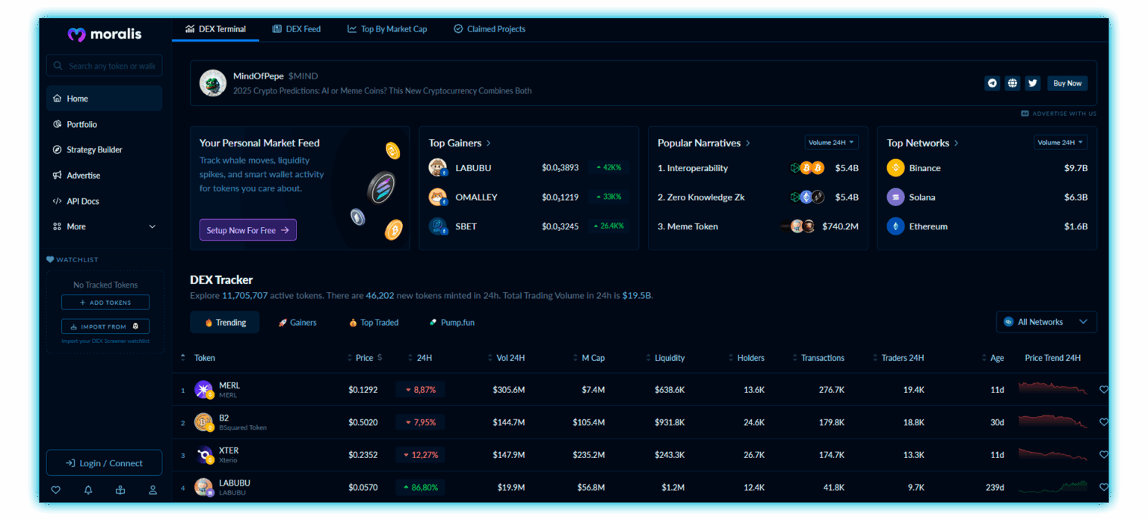Open the MERL token icon
Screen dimensions: 1148x520
[x=204, y=390]
